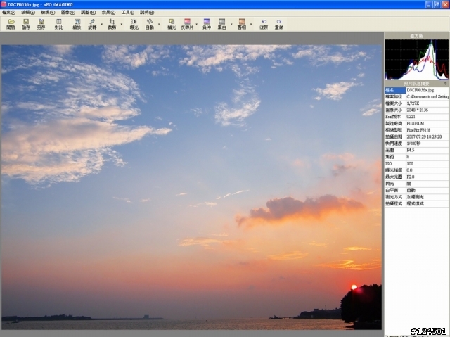The height and width of the screenshot is (337, 450).
Task: Click the Exif版本 value '0221'
Action: (x=411, y=117)
